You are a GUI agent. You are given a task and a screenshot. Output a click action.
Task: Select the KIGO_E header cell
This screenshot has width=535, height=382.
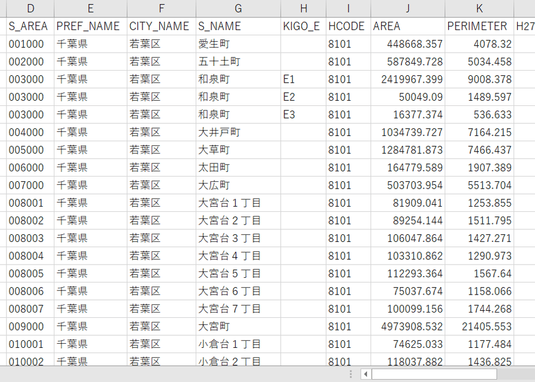[x=303, y=26]
